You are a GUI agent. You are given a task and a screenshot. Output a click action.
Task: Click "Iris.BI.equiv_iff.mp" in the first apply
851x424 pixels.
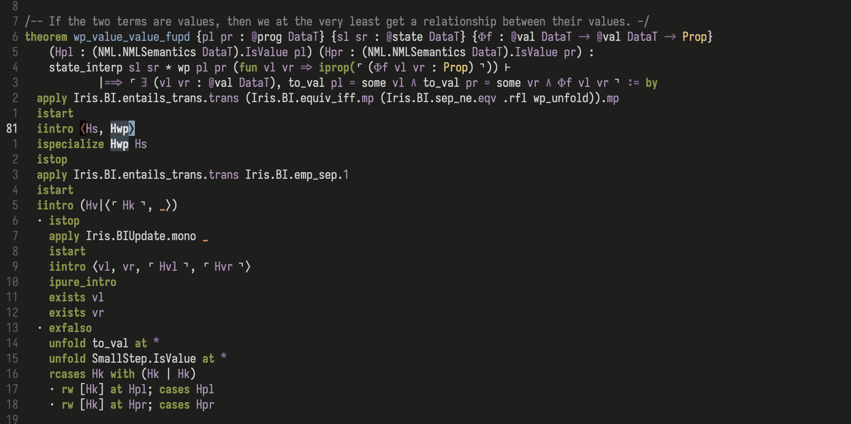tap(312, 98)
